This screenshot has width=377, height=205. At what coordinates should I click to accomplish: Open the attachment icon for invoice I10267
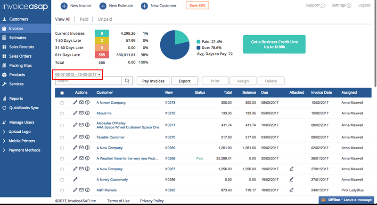(291, 169)
